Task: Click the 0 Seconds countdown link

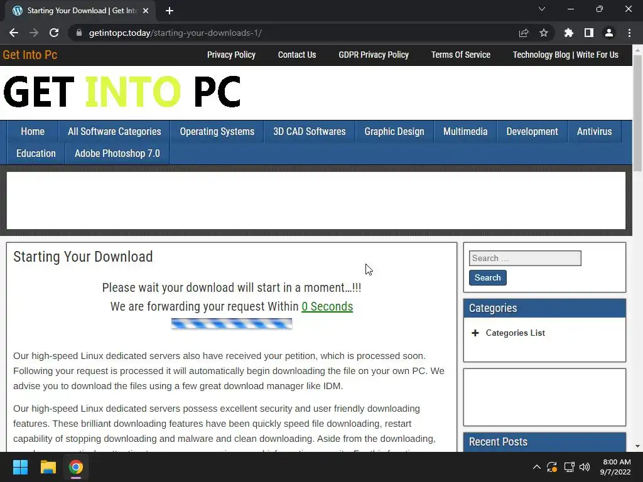Action: click(327, 306)
